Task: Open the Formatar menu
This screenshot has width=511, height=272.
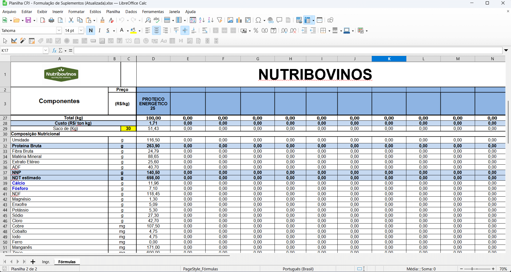Action: (76, 12)
